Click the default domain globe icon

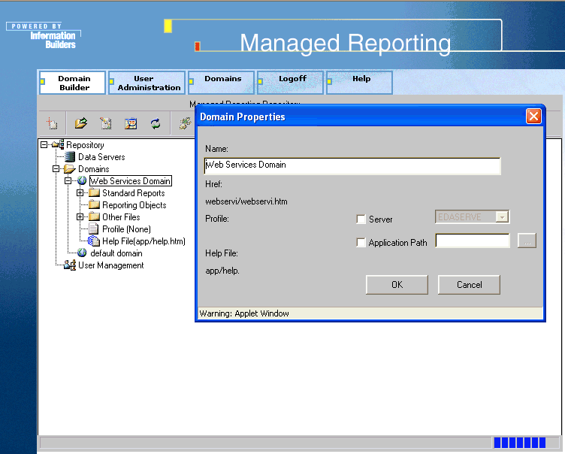point(82,253)
